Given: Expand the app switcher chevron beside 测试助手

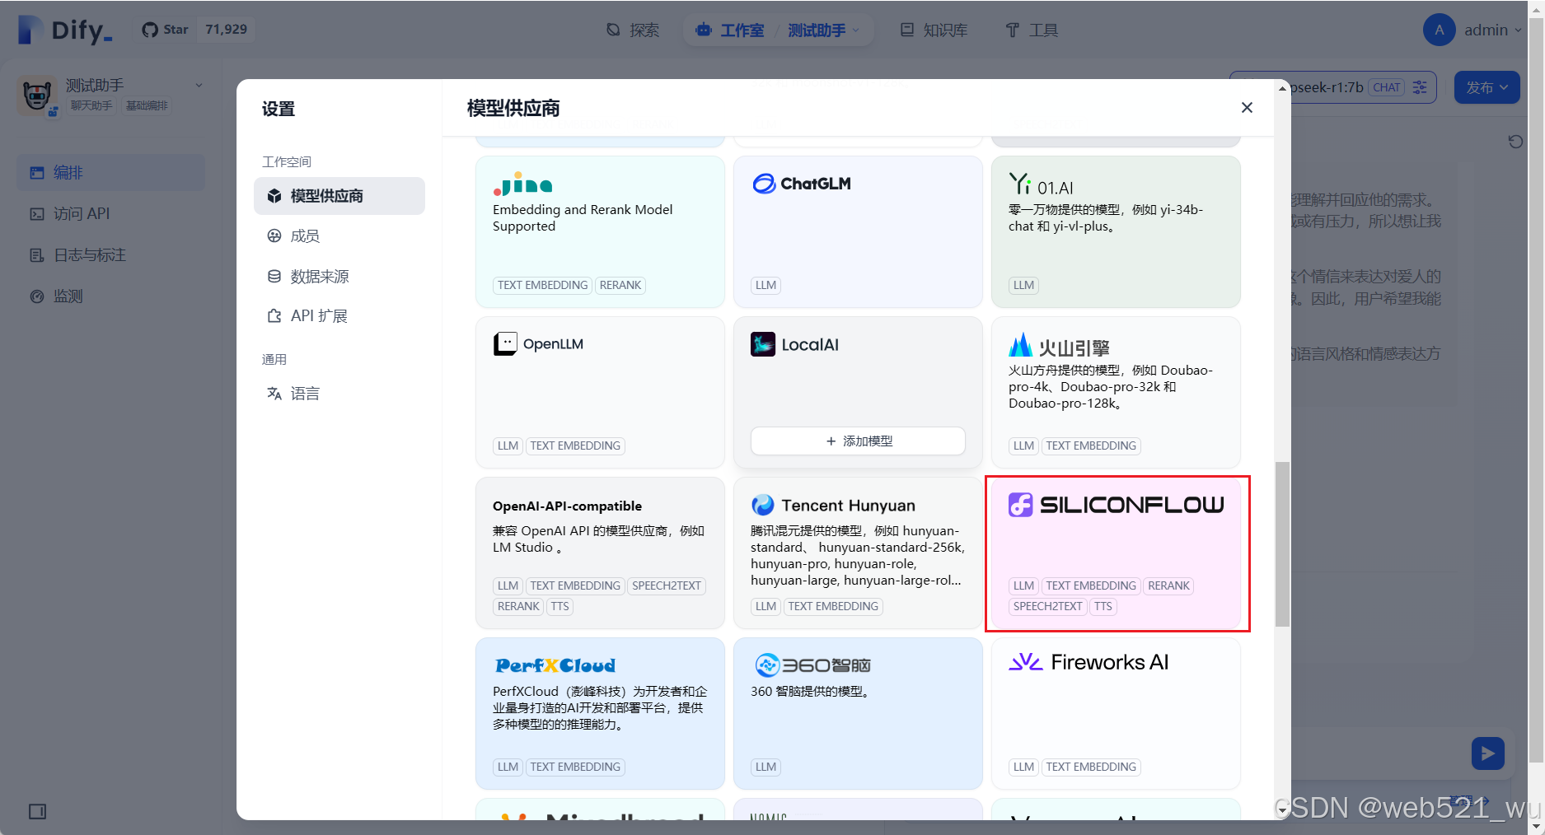Looking at the screenshot, I should (199, 86).
